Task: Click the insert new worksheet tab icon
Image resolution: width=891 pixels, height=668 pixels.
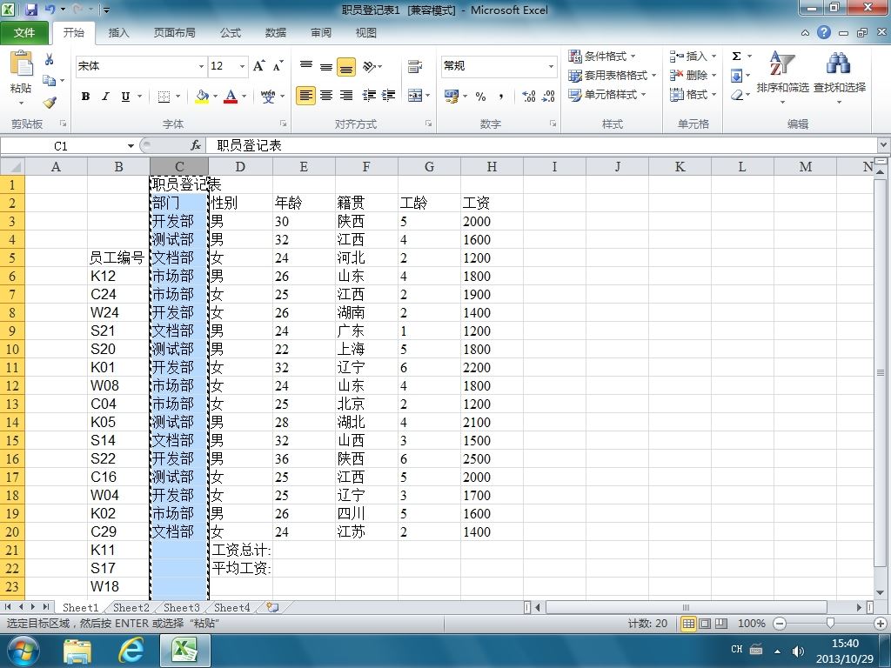Action: (272, 607)
